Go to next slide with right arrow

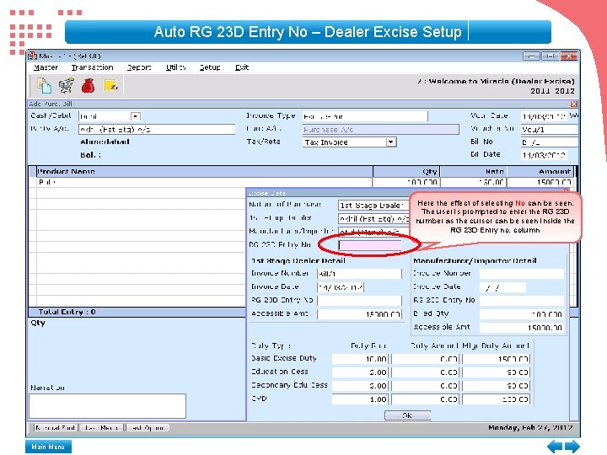[572, 447]
